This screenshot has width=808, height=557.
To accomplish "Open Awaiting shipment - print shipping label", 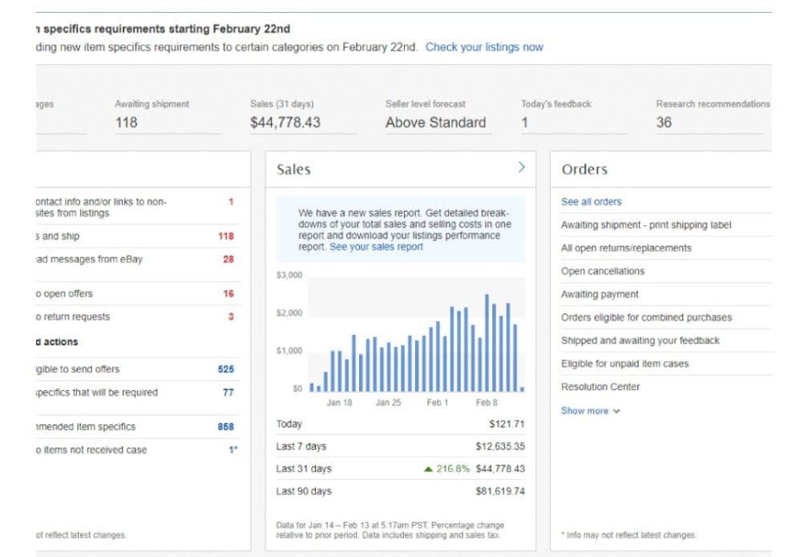I will (646, 225).
